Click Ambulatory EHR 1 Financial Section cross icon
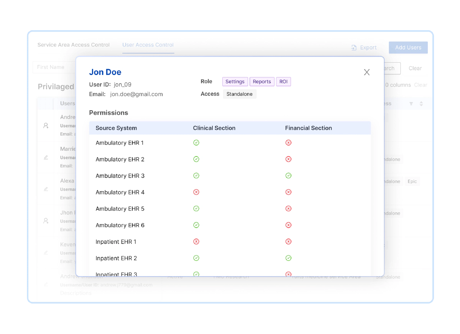 pyautogui.click(x=289, y=143)
